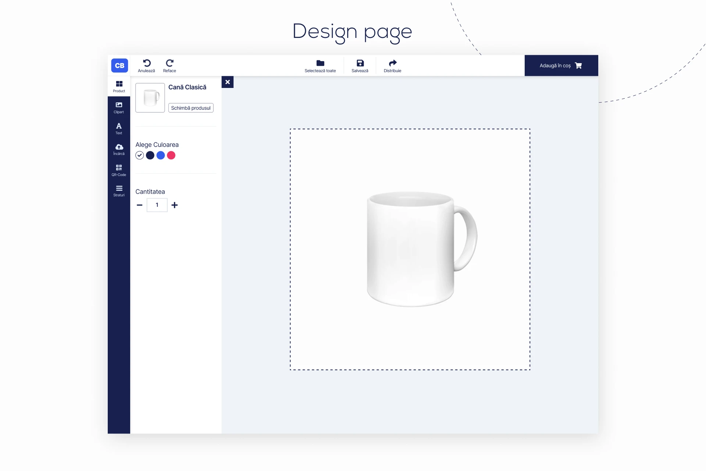Click the Distribuie share icon
This screenshot has width=706, height=471.
coord(392,63)
